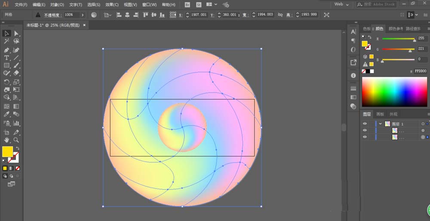The height and width of the screenshot is (221, 430).
Task: Close the 未标题-1 document tab
Action: click(x=84, y=25)
